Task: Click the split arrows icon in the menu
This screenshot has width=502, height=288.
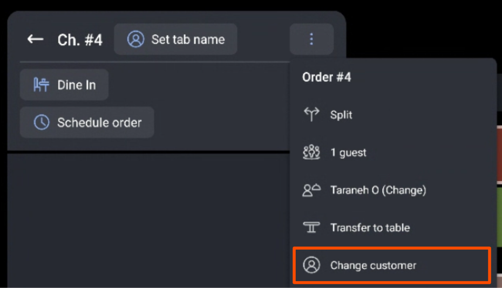Action: (311, 114)
